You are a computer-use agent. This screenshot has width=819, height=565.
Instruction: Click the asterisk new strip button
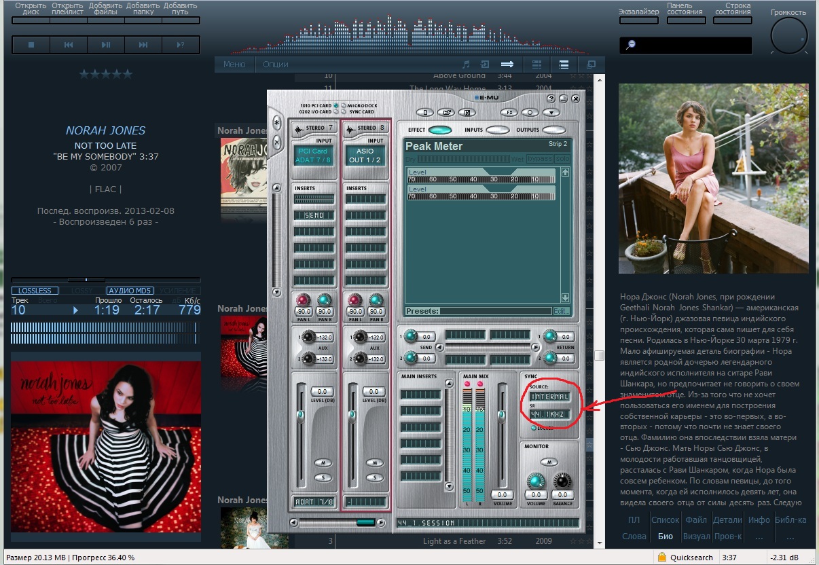(x=276, y=123)
